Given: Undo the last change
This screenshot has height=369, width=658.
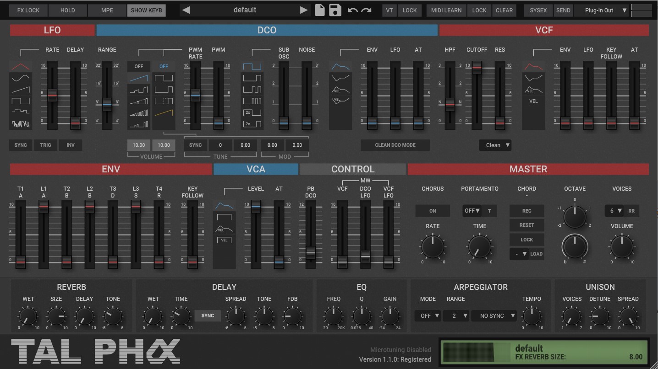Looking at the screenshot, I should (352, 10).
